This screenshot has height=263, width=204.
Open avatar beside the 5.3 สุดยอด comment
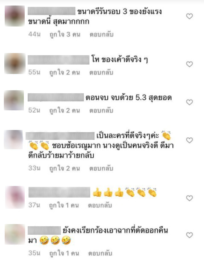point(14,100)
